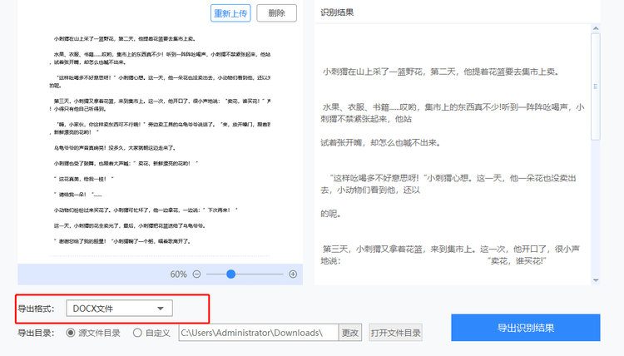Screen dimensions: 624x356
Task: Click the recognized line 试着张开嘴，却怎么也喊不出来
Action: point(381,143)
